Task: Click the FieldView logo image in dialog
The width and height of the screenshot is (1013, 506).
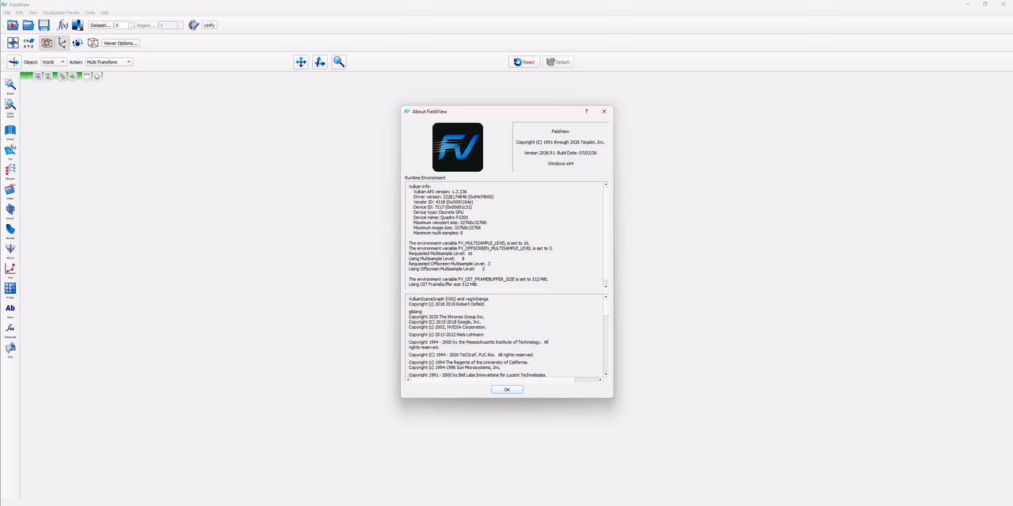Action: click(458, 147)
